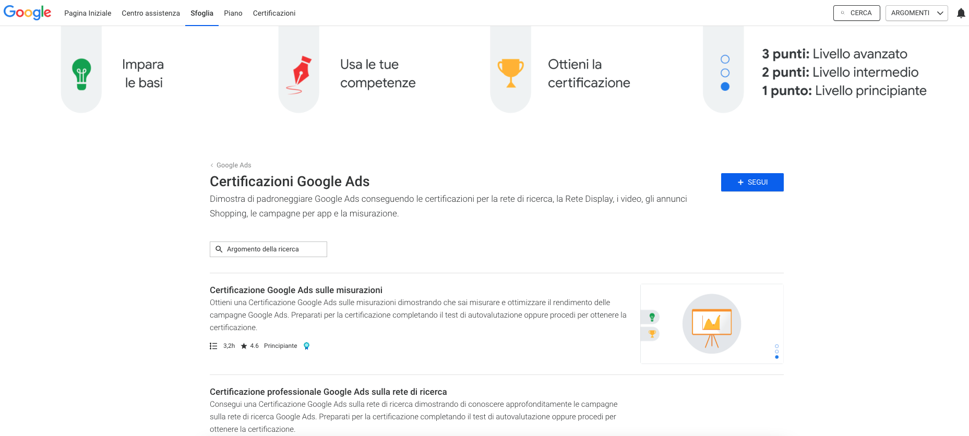This screenshot has width=969, height=436.
Task: Click '3 punti: Livello avanzato' text
Action: click(834, 54)
